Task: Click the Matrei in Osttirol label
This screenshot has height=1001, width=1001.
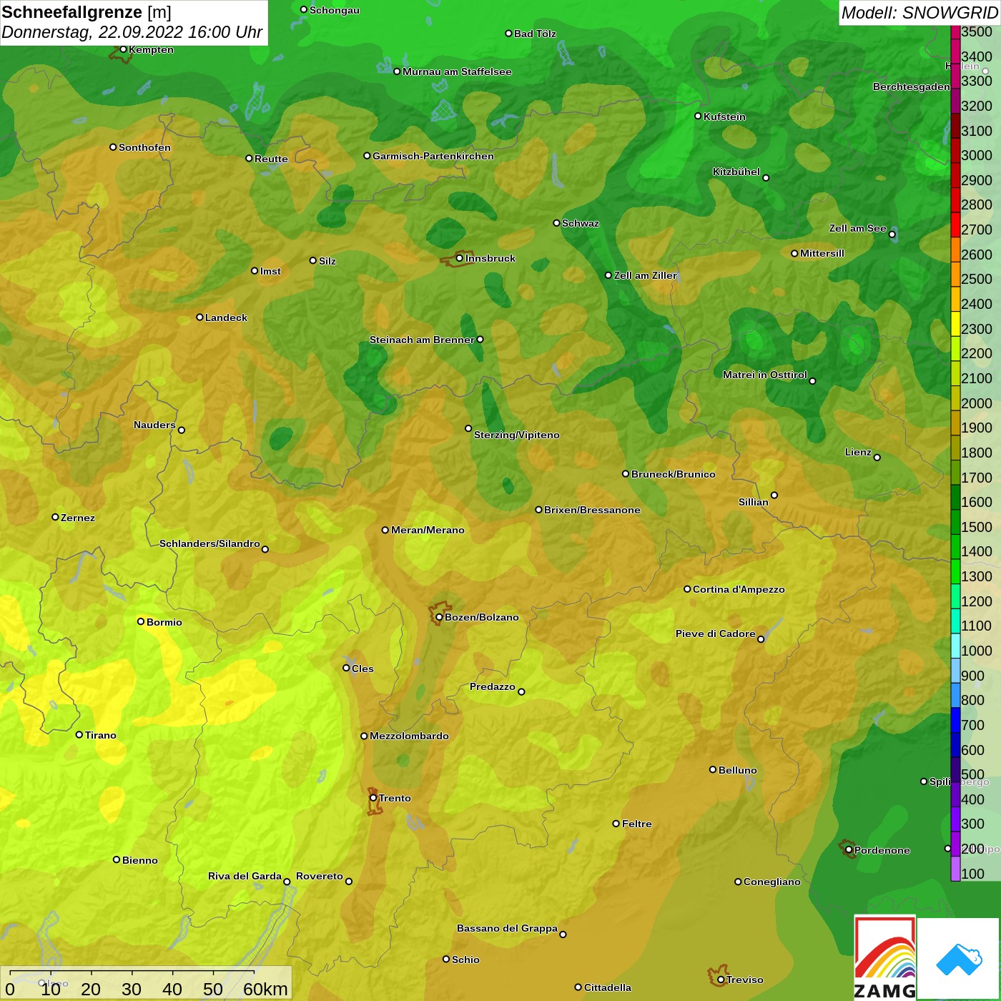Action: (x=765, y=375)
